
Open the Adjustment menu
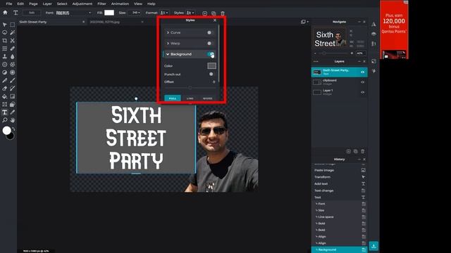[x=82, y=4]
